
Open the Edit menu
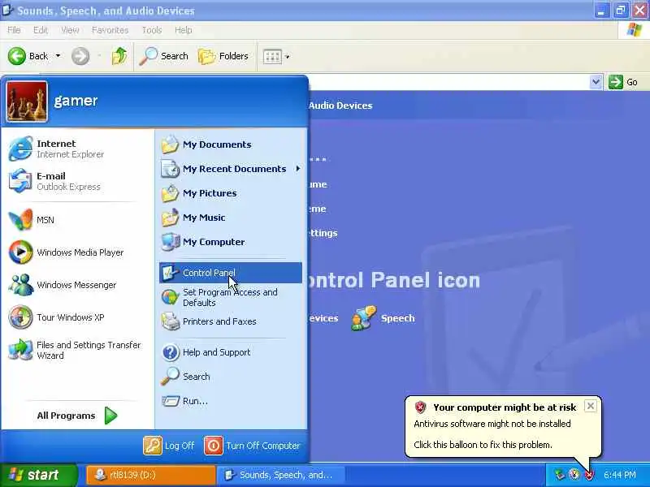click(x=40, y=30)
